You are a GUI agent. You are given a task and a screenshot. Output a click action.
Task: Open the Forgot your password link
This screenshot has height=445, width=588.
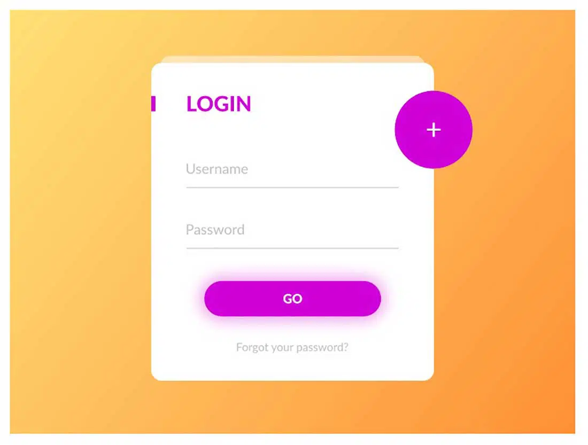point(292,348)
